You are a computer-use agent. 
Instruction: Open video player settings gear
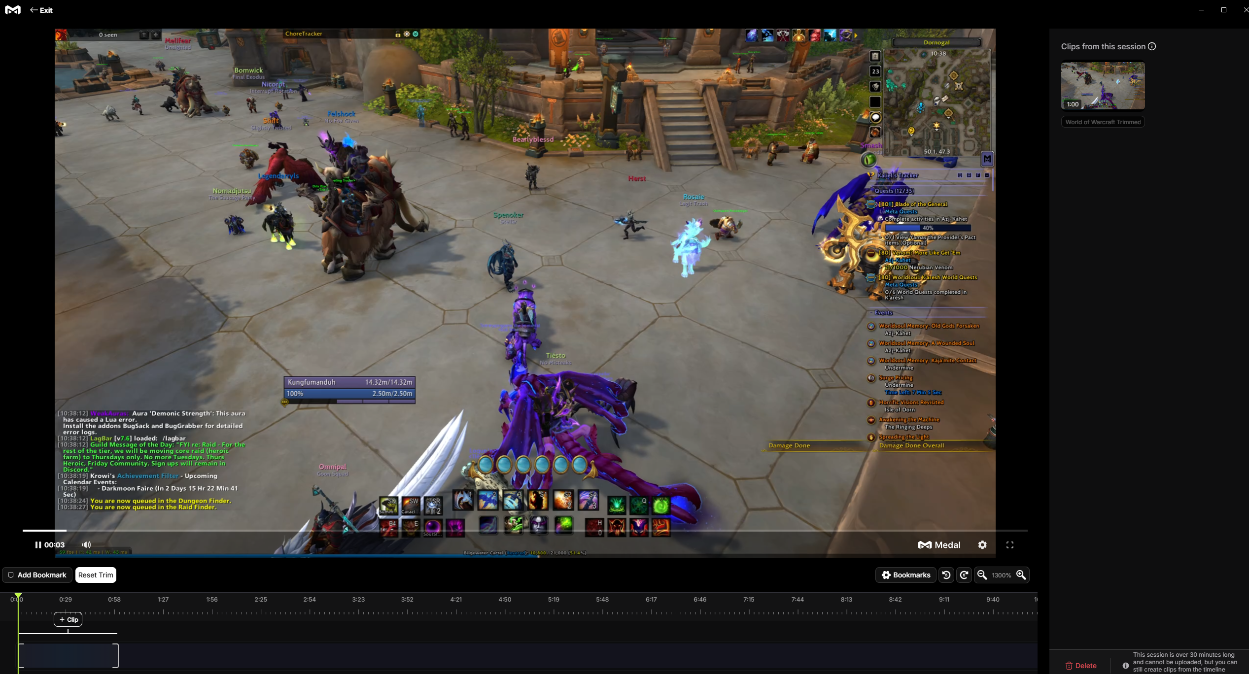[x=982, y=545]
